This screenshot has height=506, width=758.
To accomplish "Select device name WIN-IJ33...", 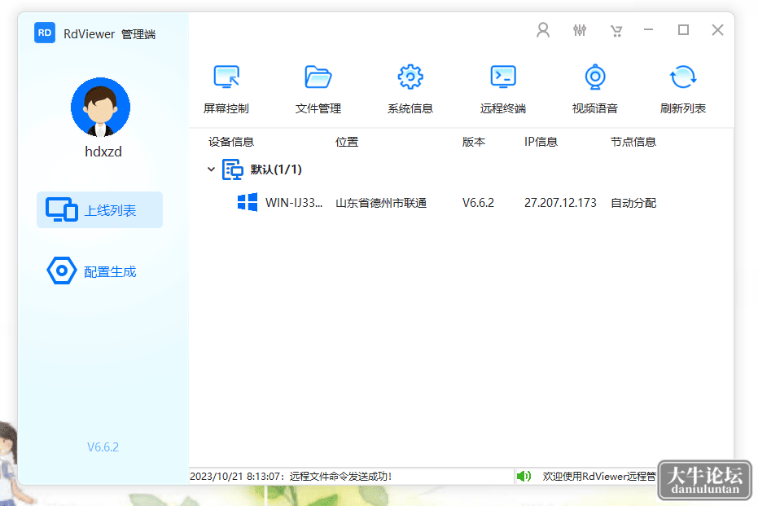I will coord(294,203).
